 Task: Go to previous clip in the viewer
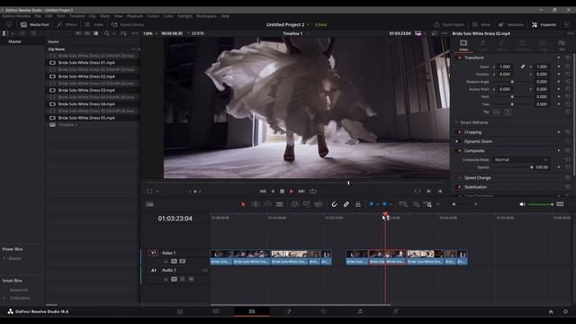440,191
